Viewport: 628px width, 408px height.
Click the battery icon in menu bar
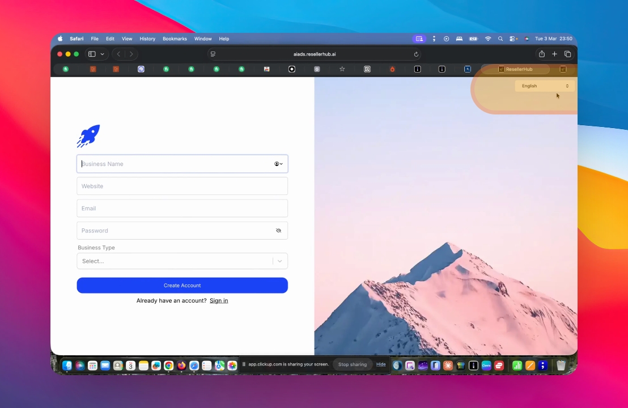[x=473, y=39]
